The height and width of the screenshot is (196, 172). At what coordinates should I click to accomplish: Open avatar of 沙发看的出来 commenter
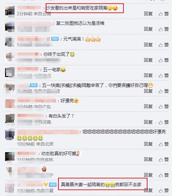click(10, 11)
